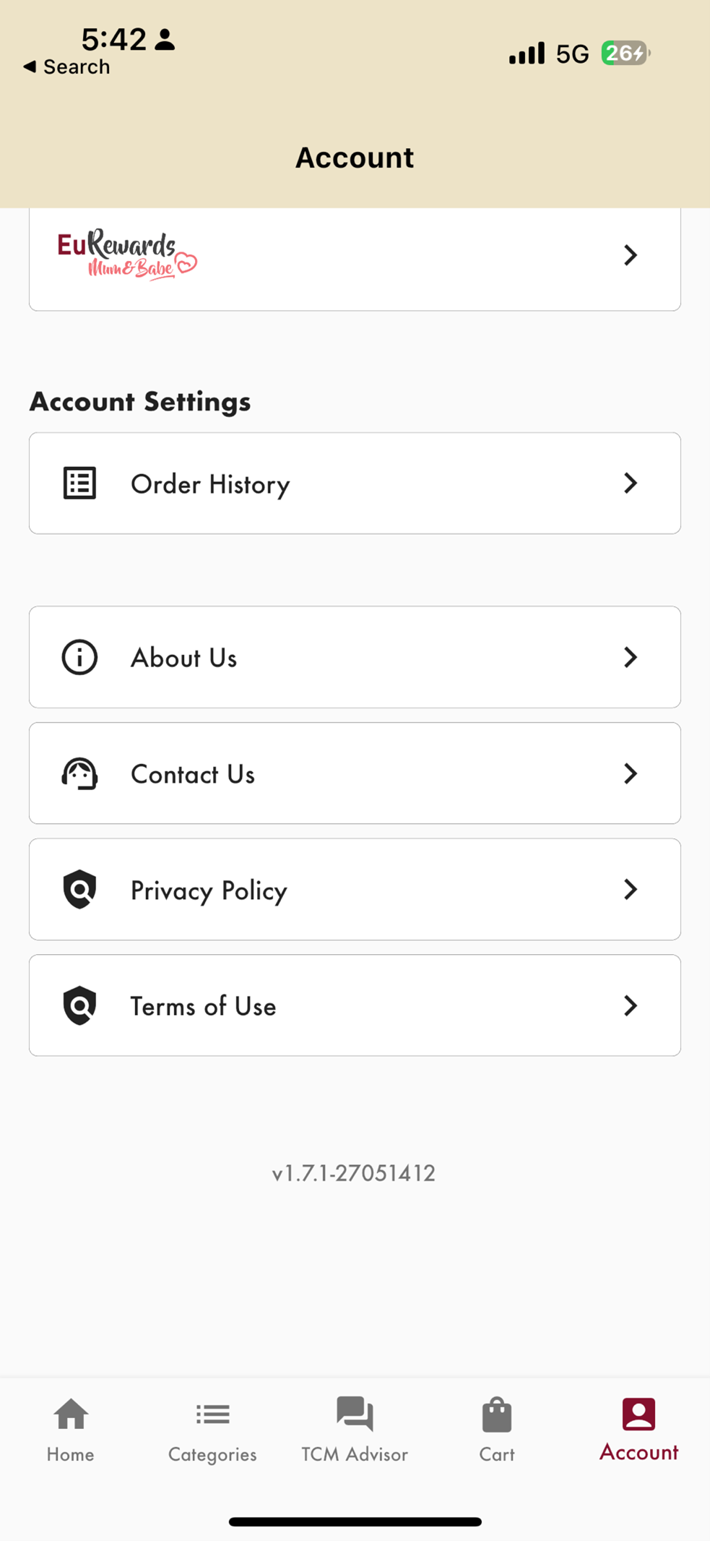Open the Home tab

71,1429
